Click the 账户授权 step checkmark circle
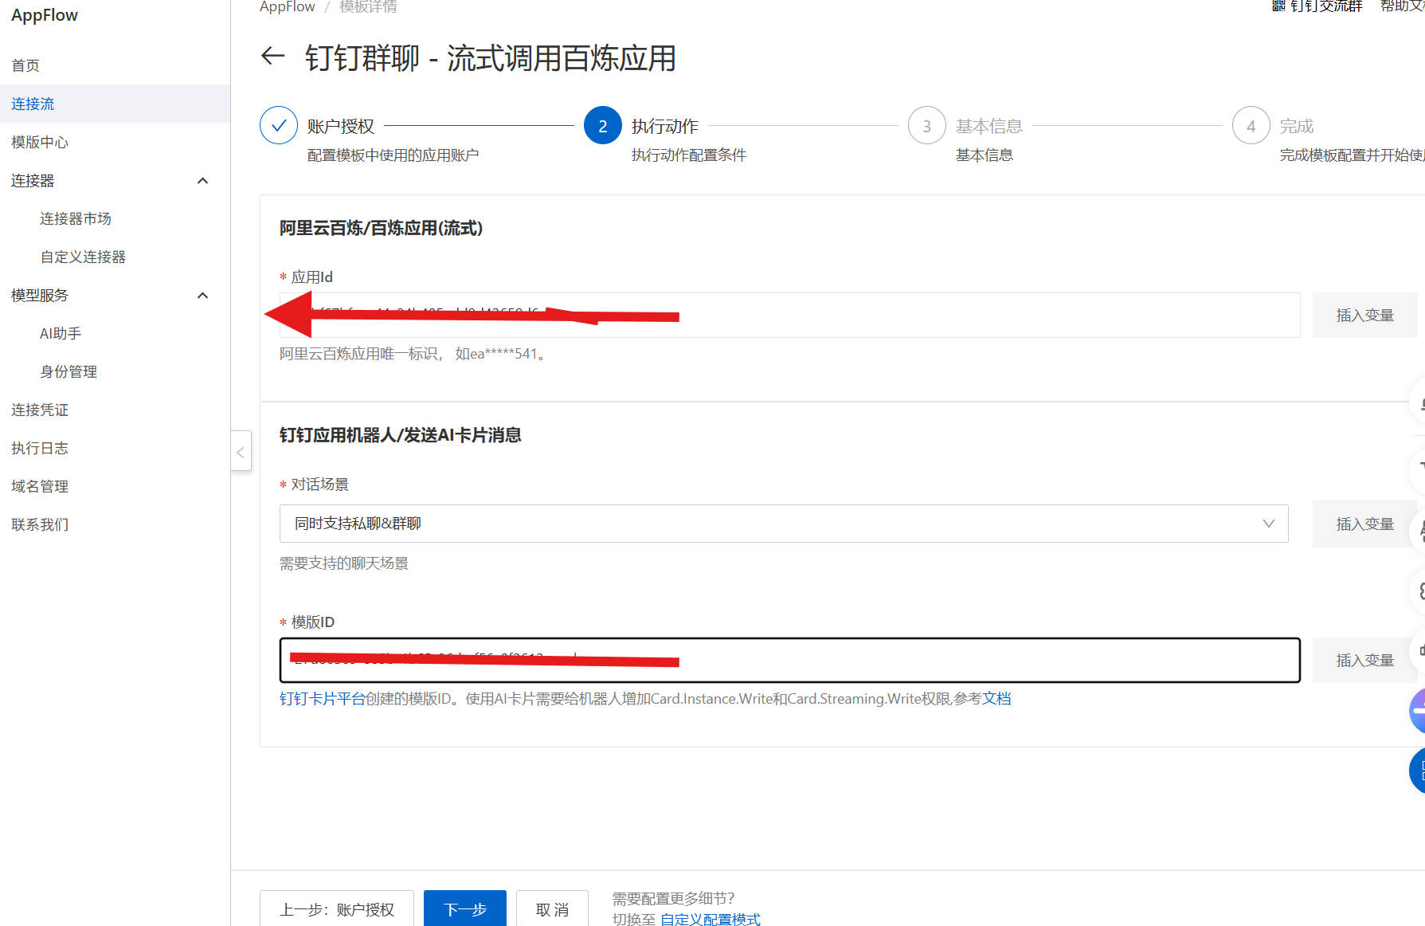 (279, 125)
